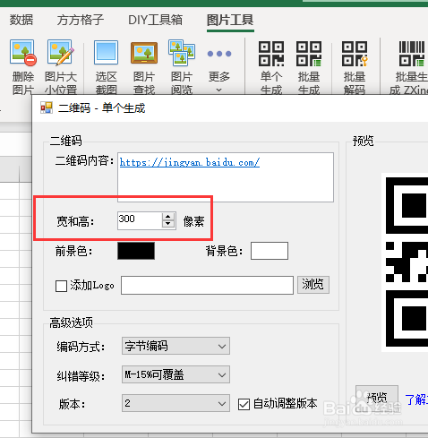Click the 删除图片 (delete picture) icon
This screenshot has width=428, height=438.
click(x=23, y=53)
